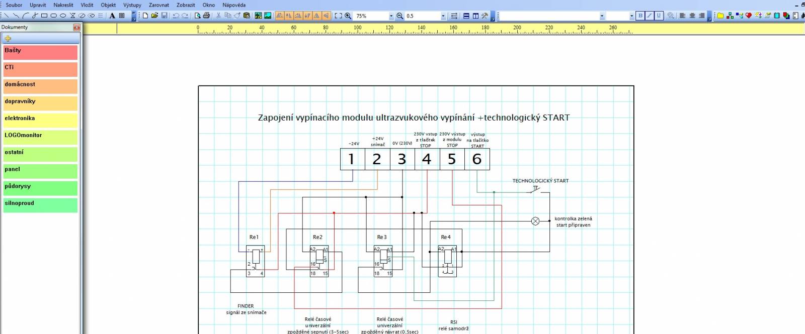Viewport: 805px width, 334px height.
Task: Open the Zobrazit menu
Action: click(x=186, y=5)
